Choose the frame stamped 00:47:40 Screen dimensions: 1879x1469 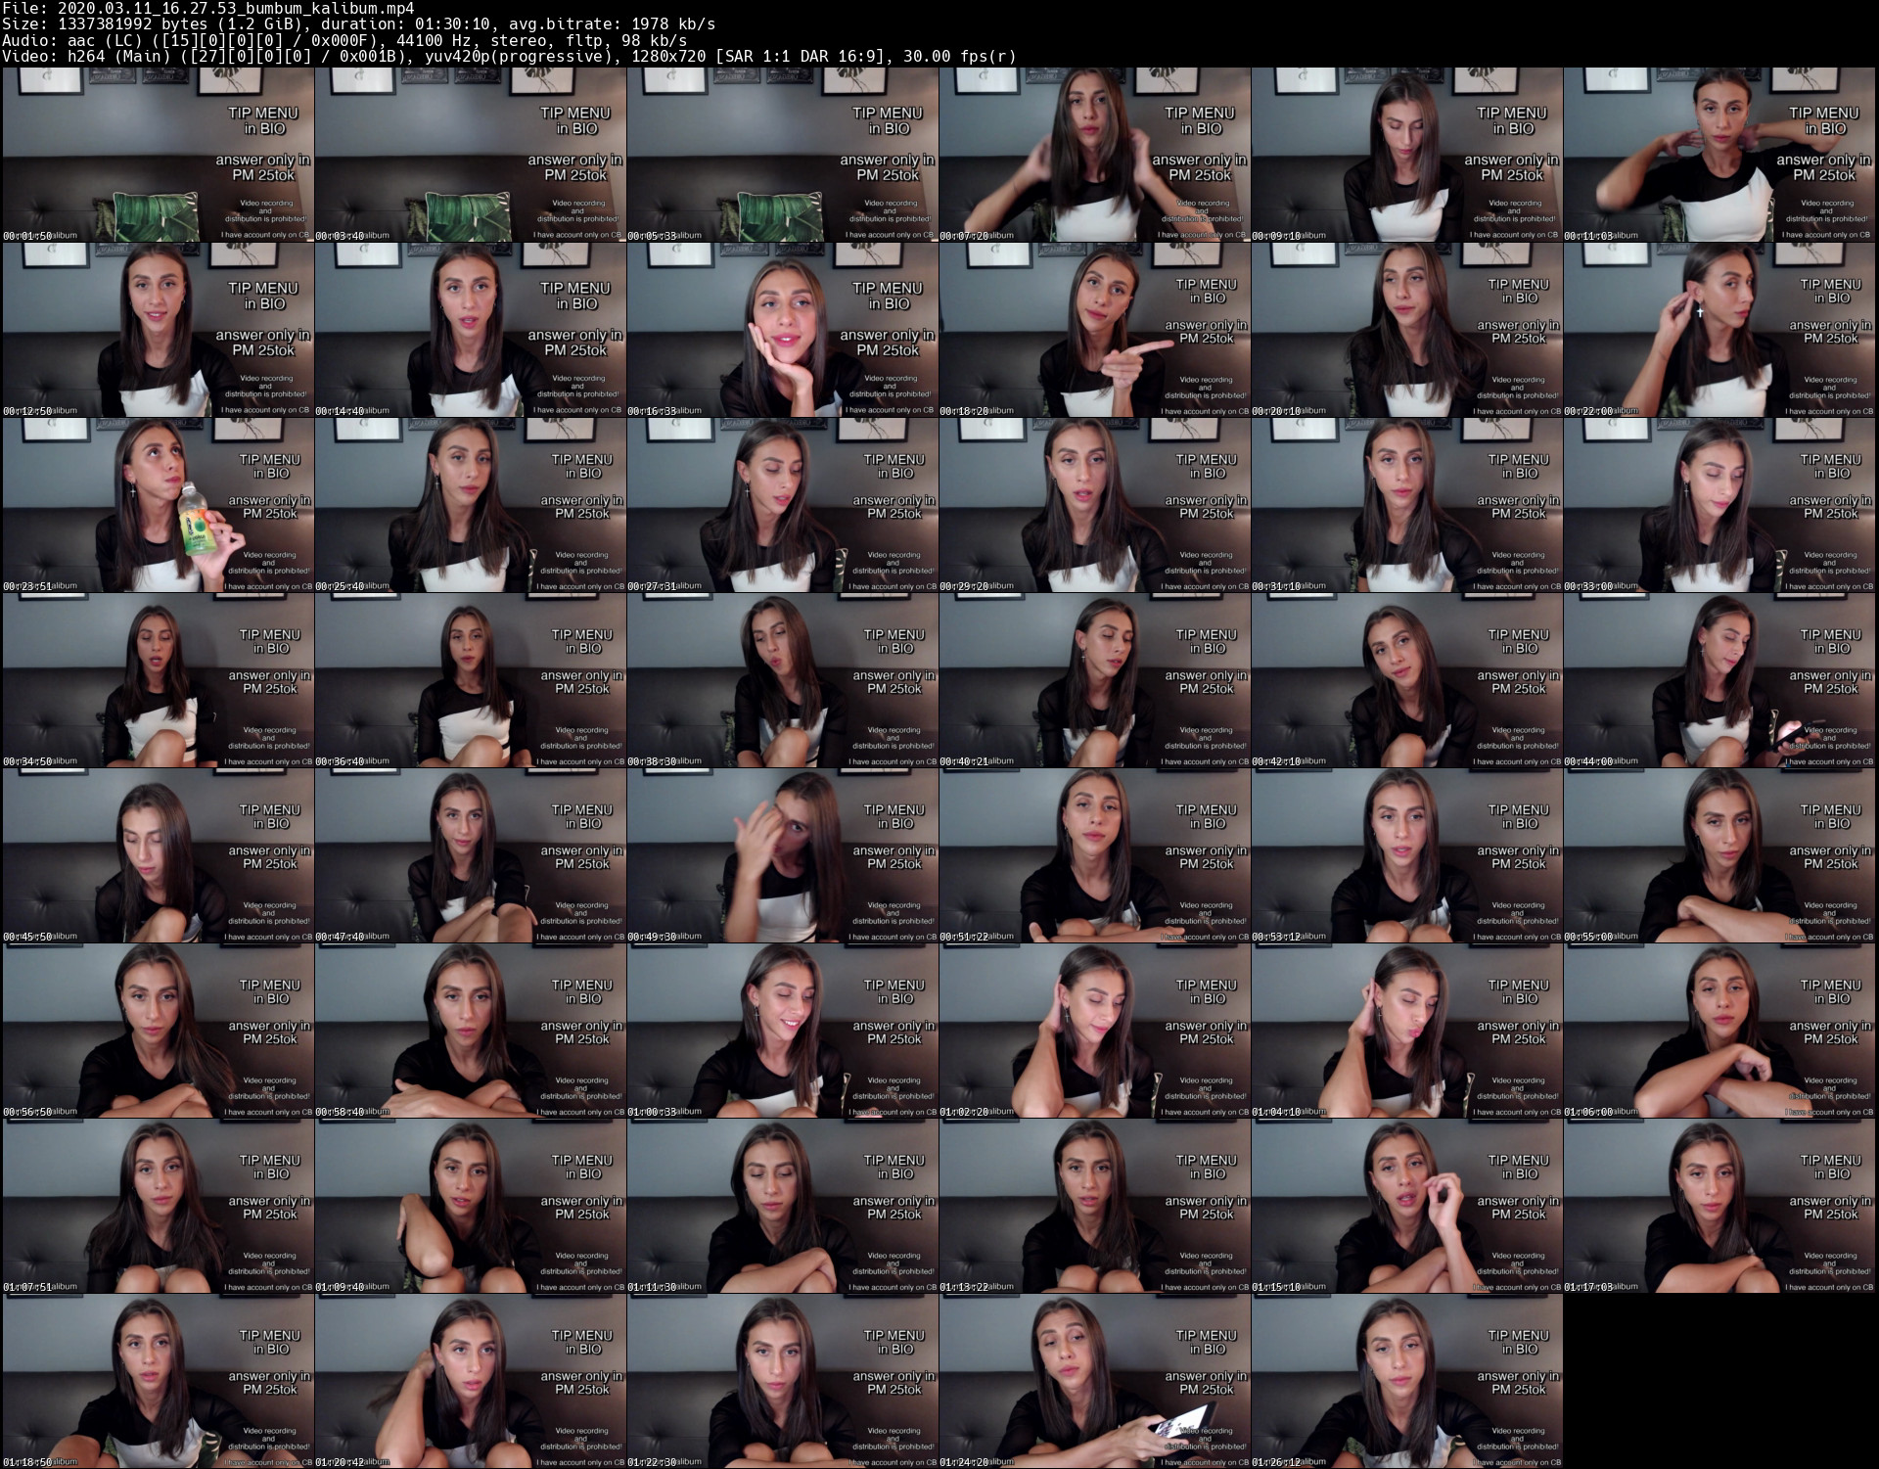click(x=471, y=855)
